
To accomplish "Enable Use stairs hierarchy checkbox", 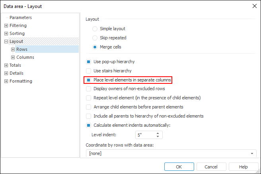I will pyautogui.click(x=89, y=71).
